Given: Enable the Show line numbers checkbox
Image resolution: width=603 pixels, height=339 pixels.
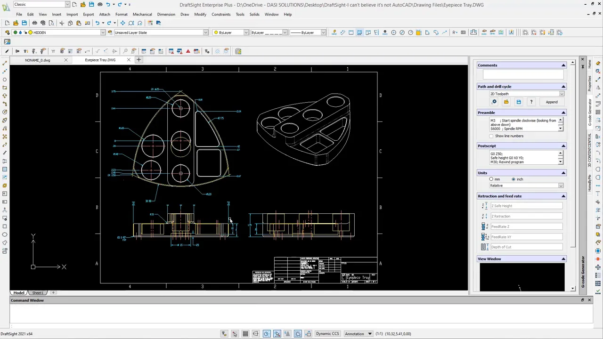Looking at the screenshot, I should click(x=491, y=136).
